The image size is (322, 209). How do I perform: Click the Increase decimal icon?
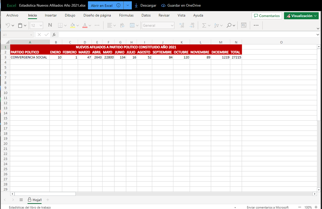(x=182, y=25)
